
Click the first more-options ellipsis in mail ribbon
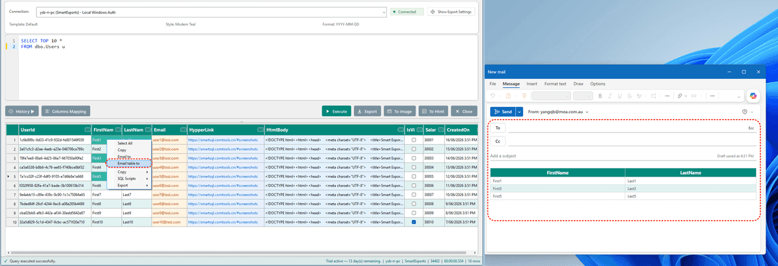pos(667,96)
